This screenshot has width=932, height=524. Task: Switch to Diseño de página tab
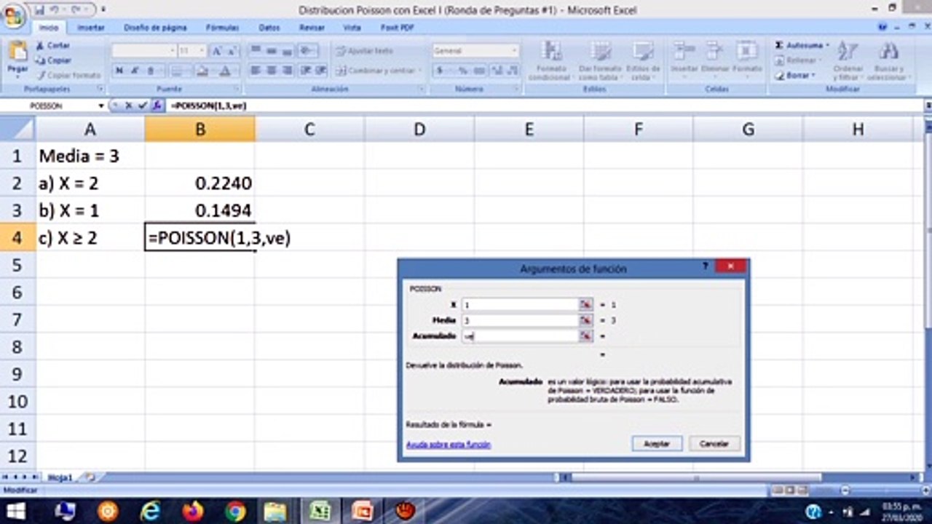(155, 28)
